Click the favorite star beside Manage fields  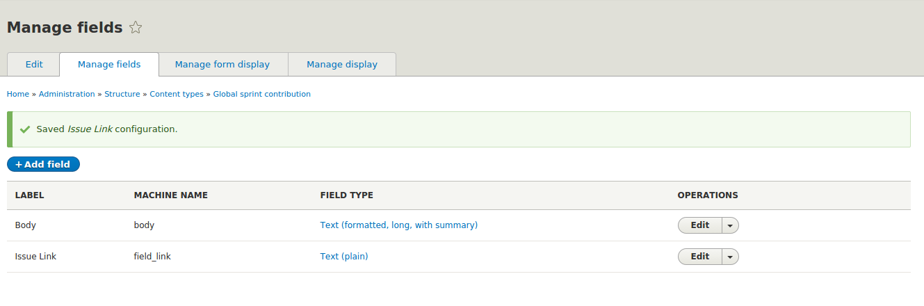click(x=136, y=28)
